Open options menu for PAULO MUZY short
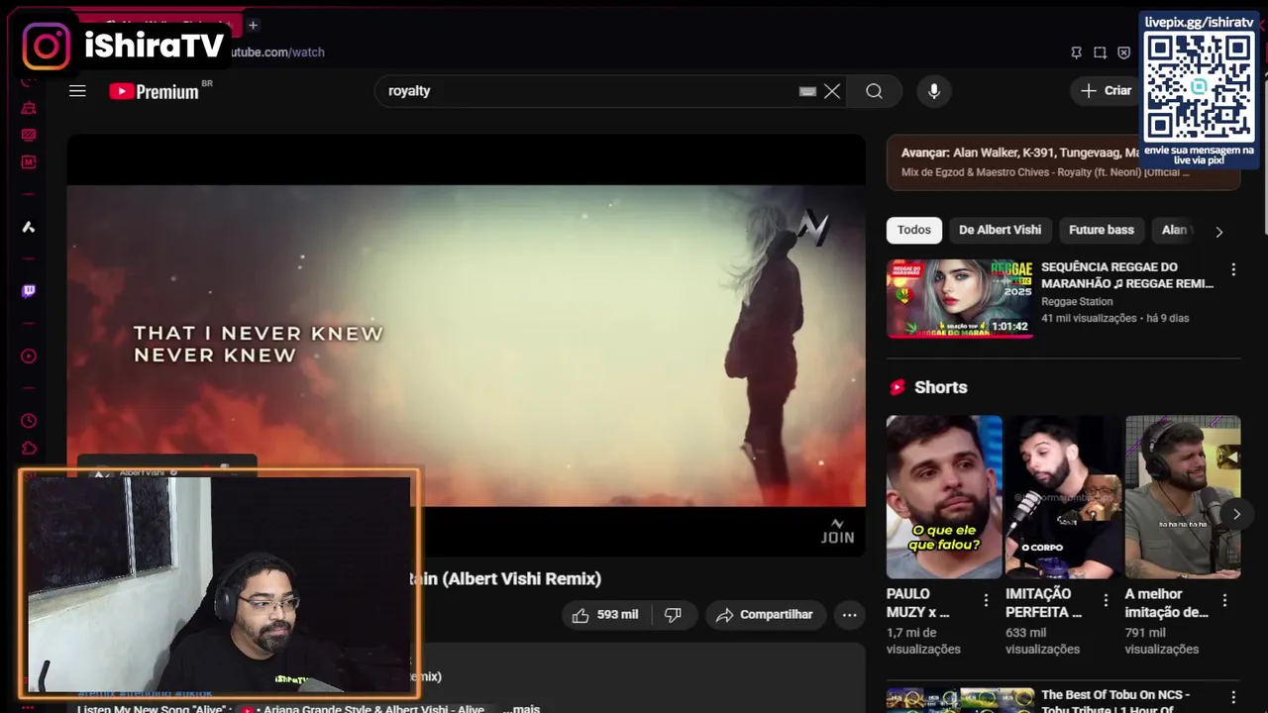 [986, 600]
